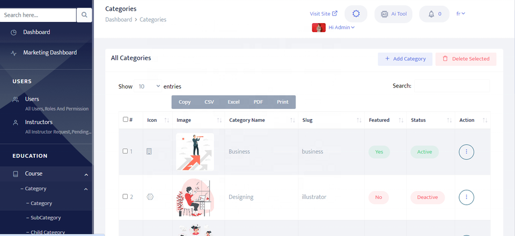
Task: Tick the select-all checkbox in header
Action: [126, 120]
